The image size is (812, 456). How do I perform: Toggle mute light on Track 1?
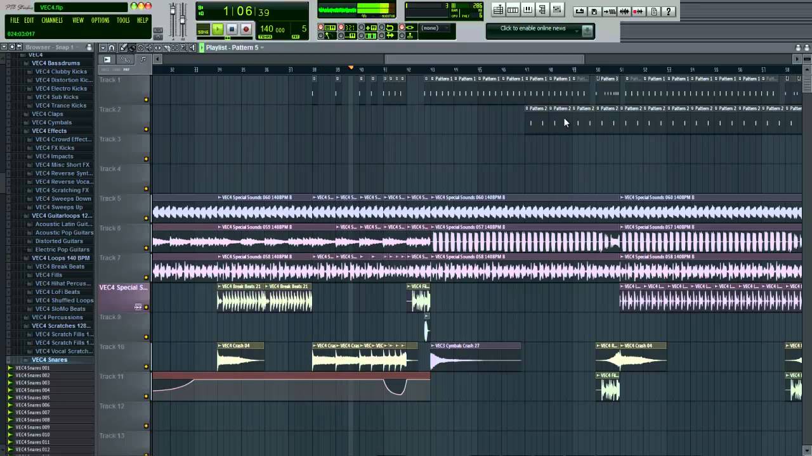[x=146, y=99]
